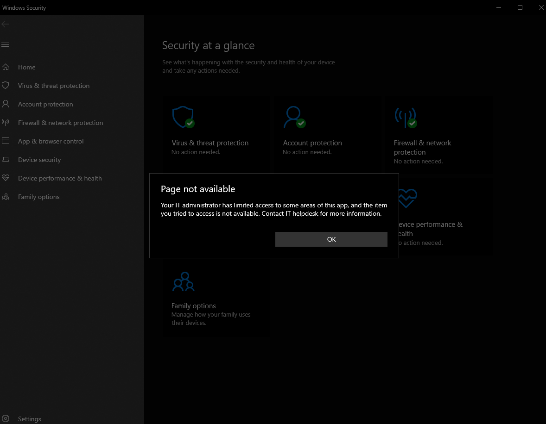Open the Home menu item

[27, 67]
